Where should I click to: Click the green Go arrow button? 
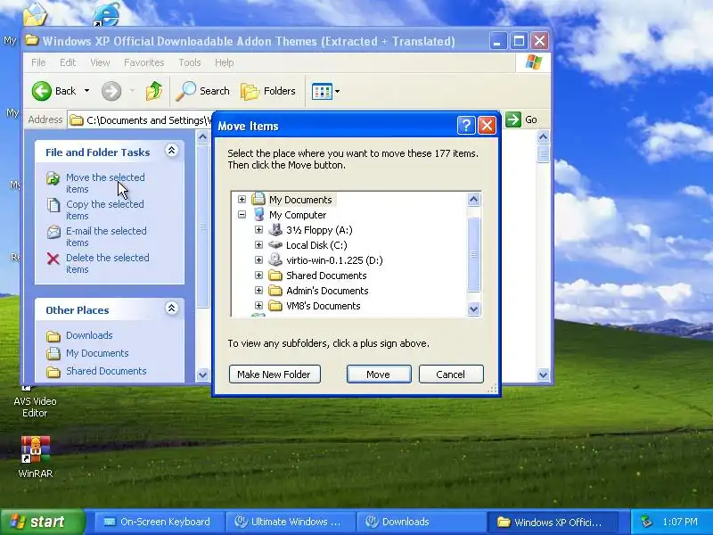pos(513,119)
